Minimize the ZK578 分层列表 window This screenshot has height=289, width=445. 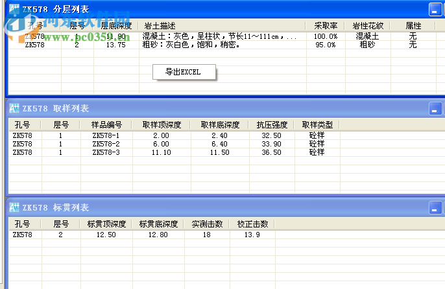point(435,10)
